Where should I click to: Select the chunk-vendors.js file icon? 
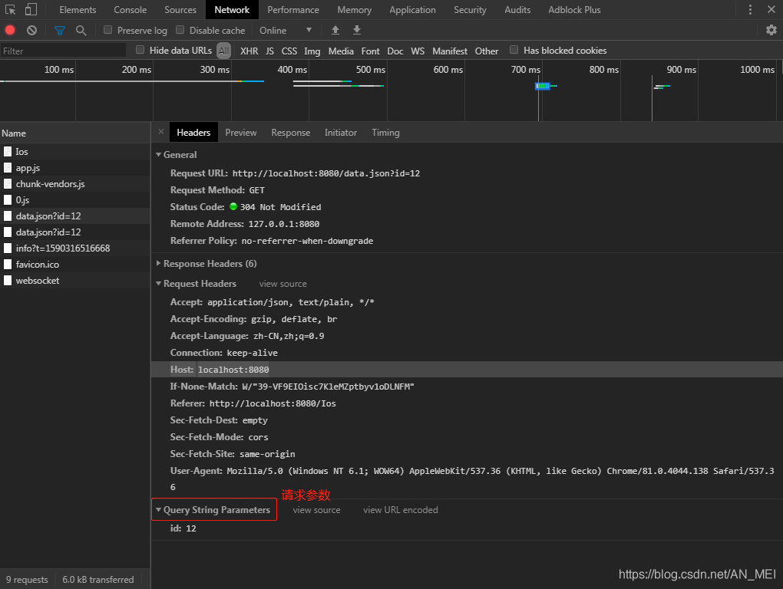(8, 184)
